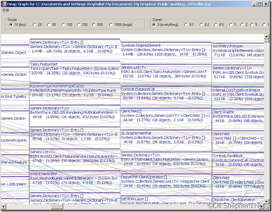This screenshot has width=272, height=212.
Task: Select the Dispatcher.ClientOperation [] 24 kB node
Action: [166, 185]
